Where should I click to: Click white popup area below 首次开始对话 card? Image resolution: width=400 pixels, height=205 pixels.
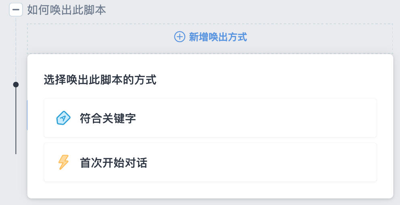(210, 190)
